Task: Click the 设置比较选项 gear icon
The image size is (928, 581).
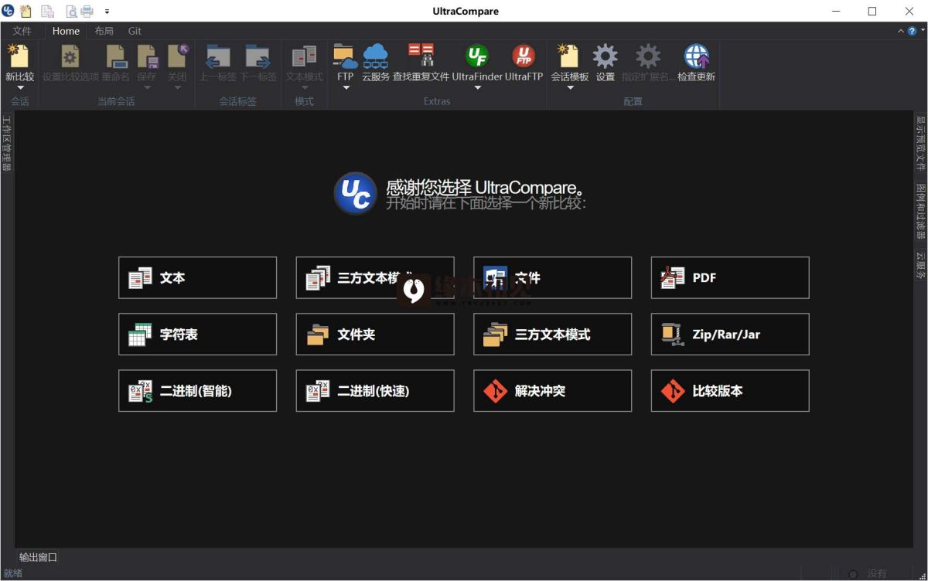Action: coord(70,56)
